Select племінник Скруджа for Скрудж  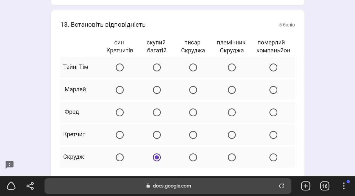click(232, 157)
